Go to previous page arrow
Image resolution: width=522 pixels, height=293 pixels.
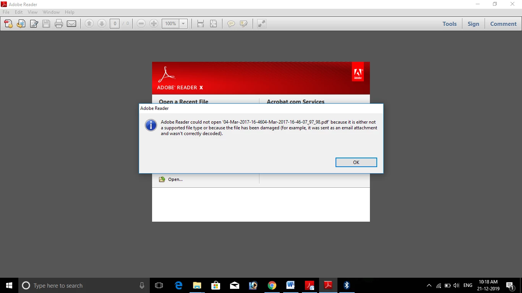(x=89, y=24)
